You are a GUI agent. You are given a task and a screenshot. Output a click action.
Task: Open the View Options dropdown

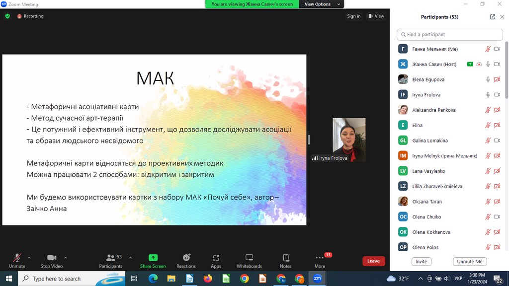point(322,4)
